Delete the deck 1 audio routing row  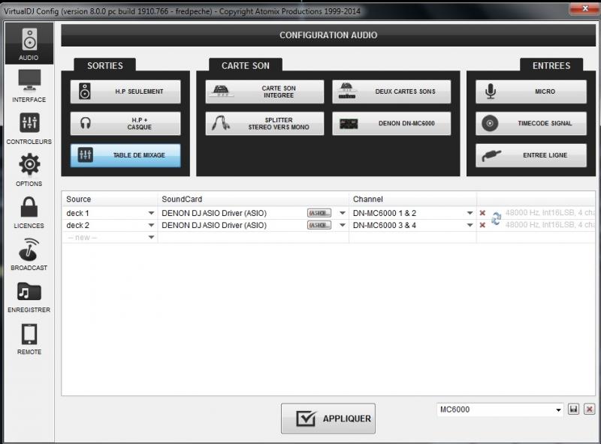tap(482, 213)
